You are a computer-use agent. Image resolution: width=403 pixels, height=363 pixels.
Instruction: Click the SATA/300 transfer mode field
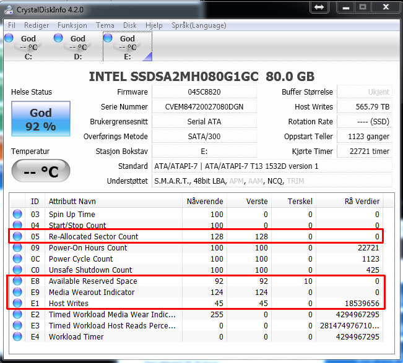point(204,137)
